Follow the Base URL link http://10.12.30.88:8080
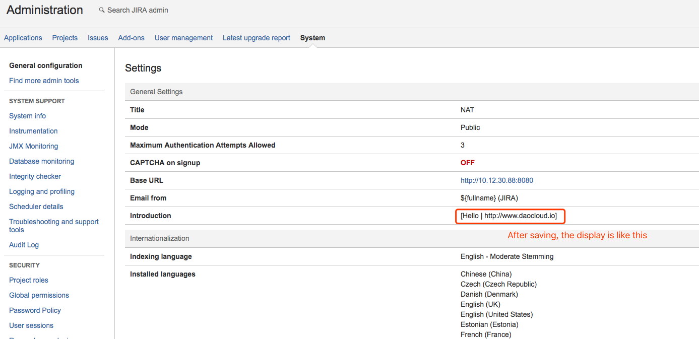Image resolution: width=699 pixels, height=339 pixels. (497, 180)
